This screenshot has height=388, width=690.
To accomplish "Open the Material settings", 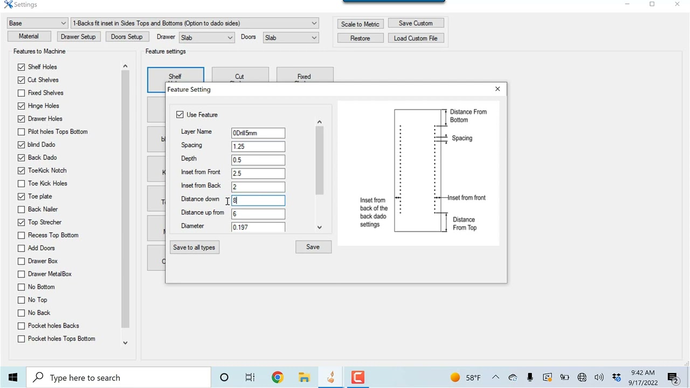I will pyautogui.click(x=29, y=37).
